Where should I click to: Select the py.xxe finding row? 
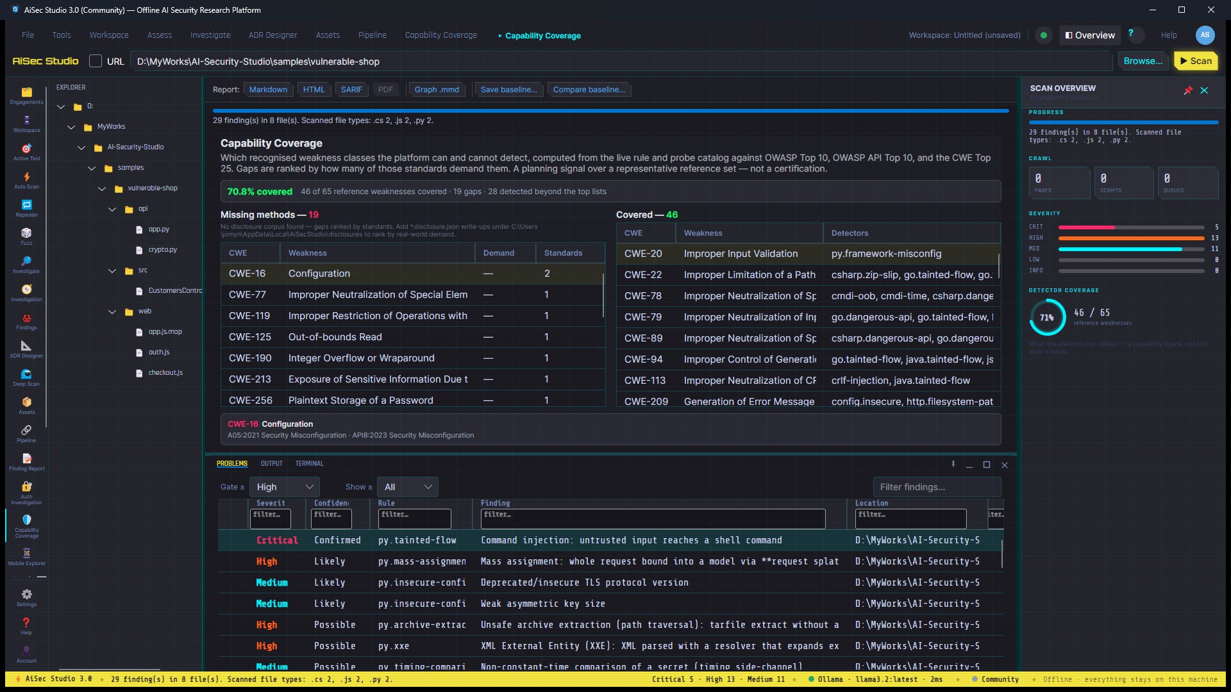(x=610, y=646)
